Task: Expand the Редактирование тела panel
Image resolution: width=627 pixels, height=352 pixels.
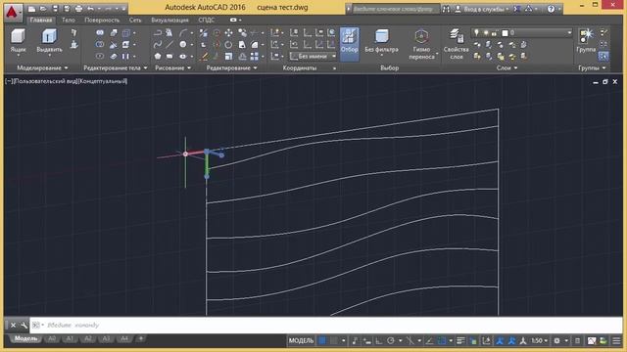Action: point(116,67)
